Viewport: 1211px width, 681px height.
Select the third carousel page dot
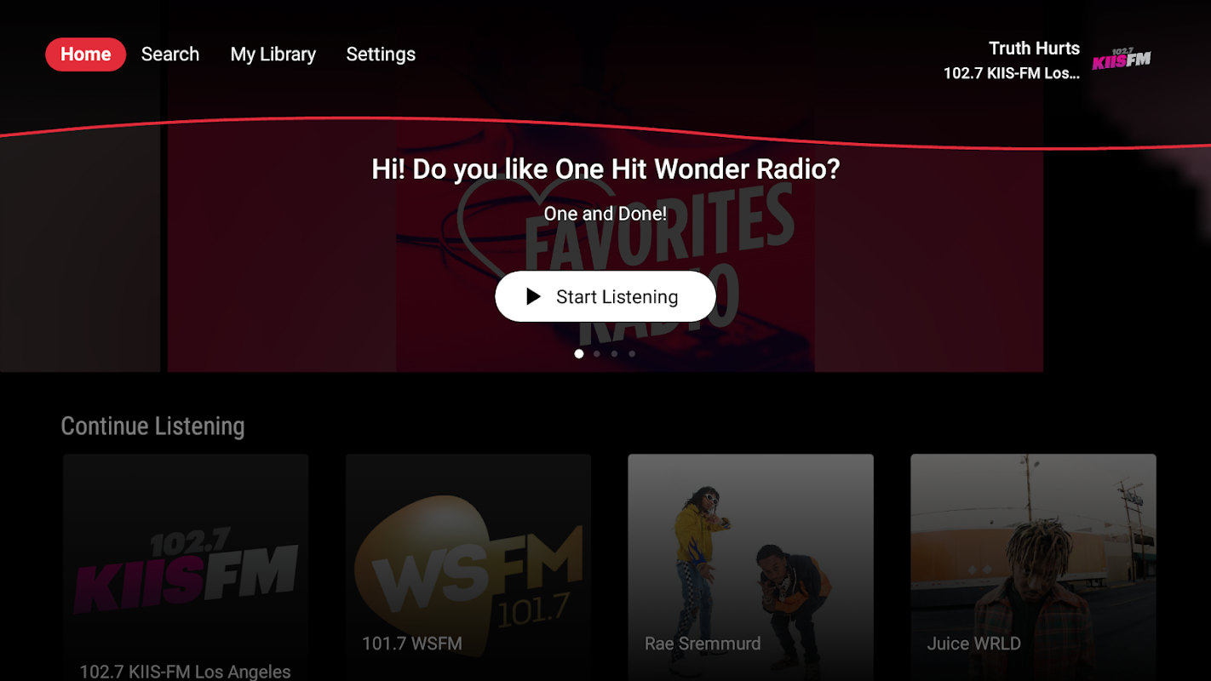(x=614, y=353)
